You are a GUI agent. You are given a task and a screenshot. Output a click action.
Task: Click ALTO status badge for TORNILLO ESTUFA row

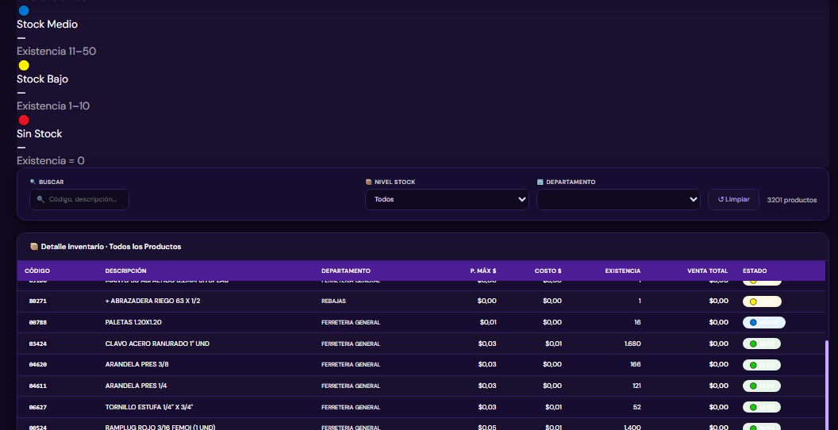click(762, 407)
